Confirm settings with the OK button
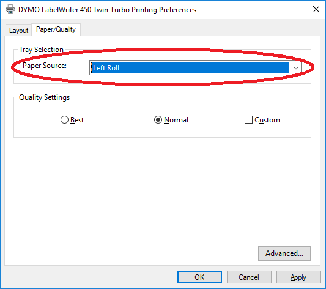 pyautogui.click(x=199, y=277)
